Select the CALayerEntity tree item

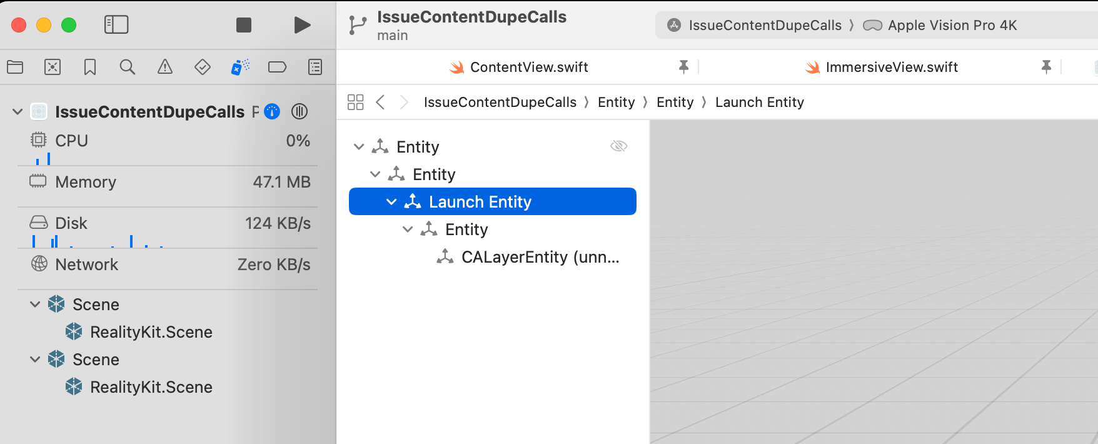pyautogui.click(x=539, y=257)
